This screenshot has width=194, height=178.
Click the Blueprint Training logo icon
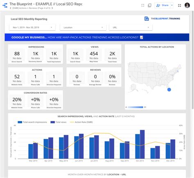tap(147, 19)
